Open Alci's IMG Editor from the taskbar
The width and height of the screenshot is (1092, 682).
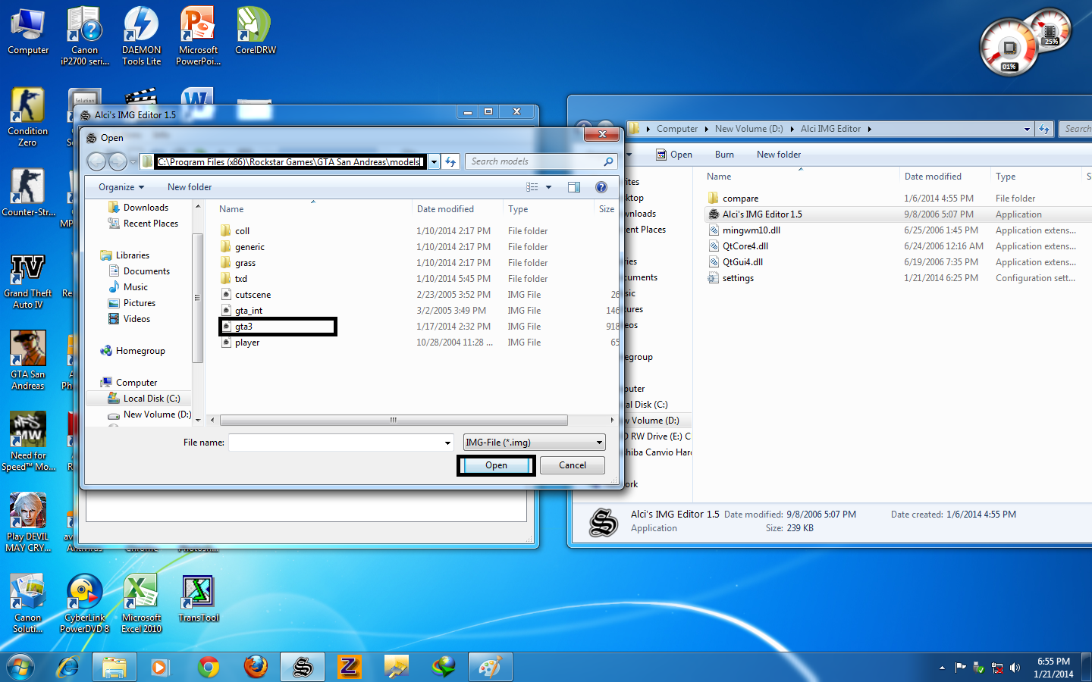point(303,667)
